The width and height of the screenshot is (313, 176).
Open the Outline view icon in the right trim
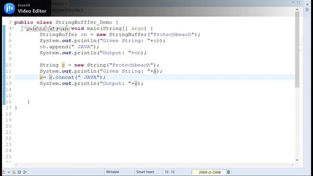click(x=307, y=10)
